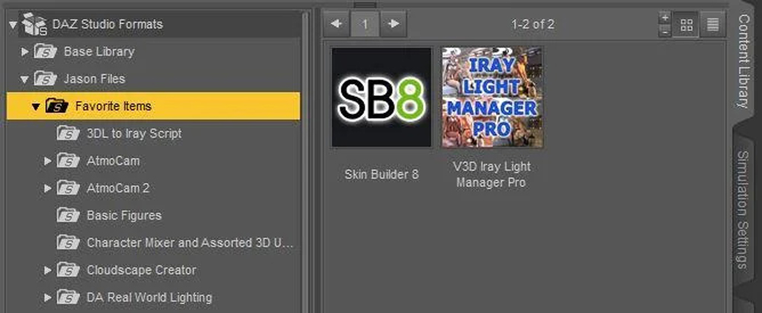Image resolution: width=762 pixels, height=313 pixels.
Task: Click DAZ Studio Formats boxes icon
Action: [34, 24]
